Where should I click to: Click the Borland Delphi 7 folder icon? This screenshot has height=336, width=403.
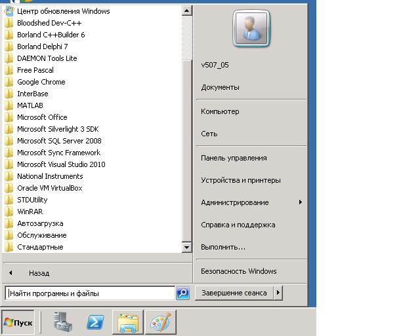coord(9,47)
